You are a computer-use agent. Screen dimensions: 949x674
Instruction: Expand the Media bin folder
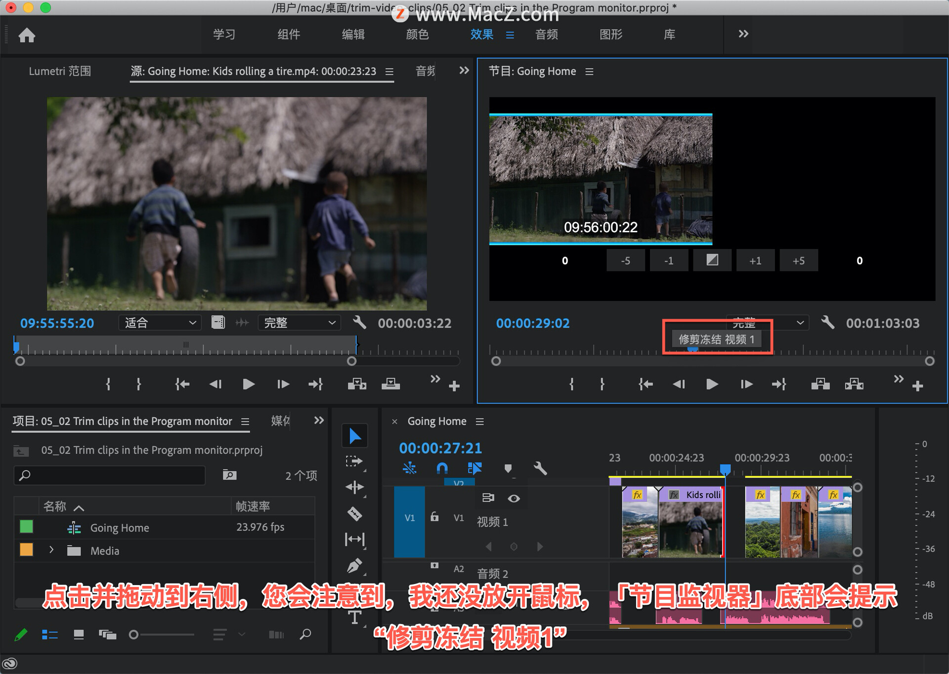[x=51, y=549]
